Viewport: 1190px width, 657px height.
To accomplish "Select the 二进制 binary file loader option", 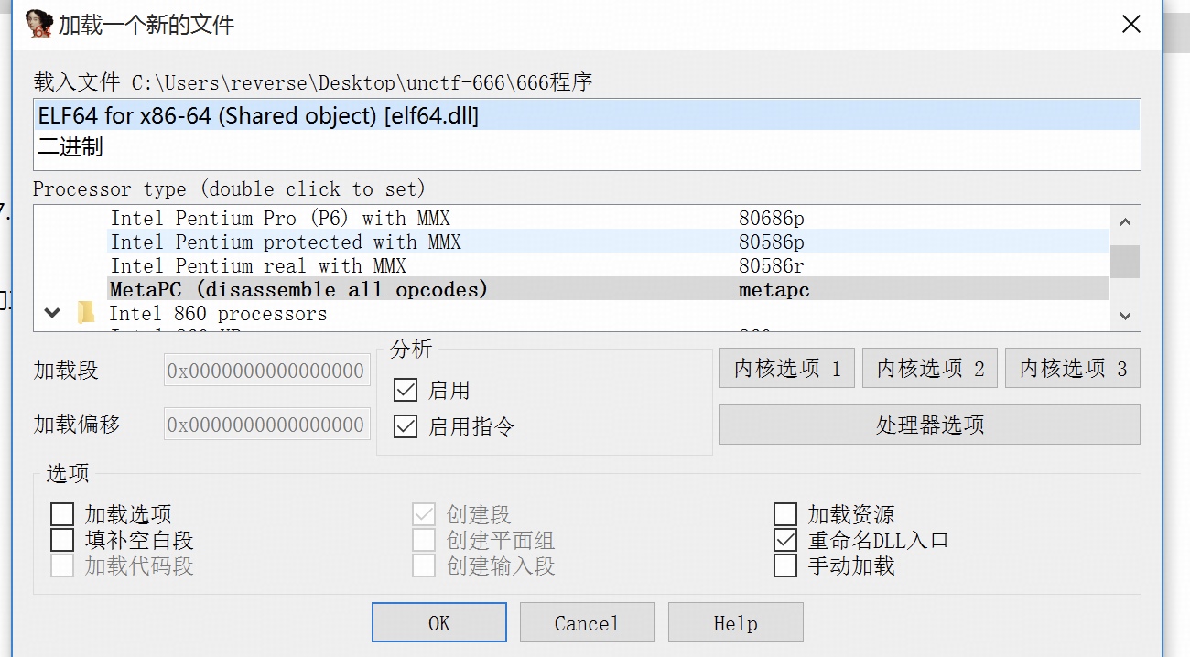I will click(70, 146).
